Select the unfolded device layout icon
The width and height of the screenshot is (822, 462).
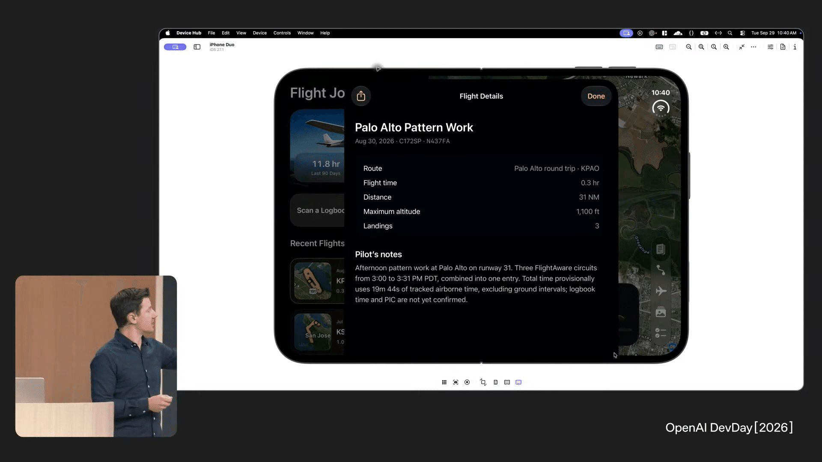coord(507,382)
